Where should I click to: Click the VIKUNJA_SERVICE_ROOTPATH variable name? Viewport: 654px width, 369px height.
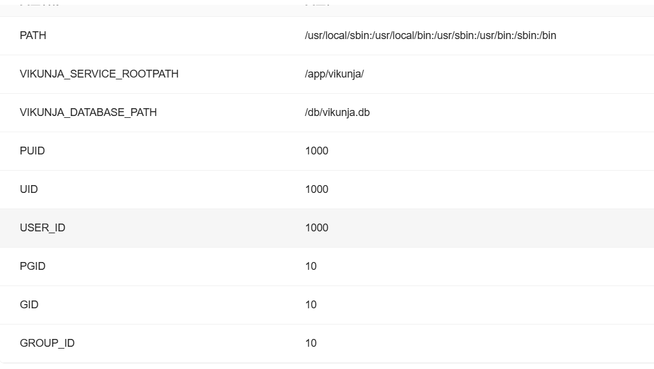(99, 74)
